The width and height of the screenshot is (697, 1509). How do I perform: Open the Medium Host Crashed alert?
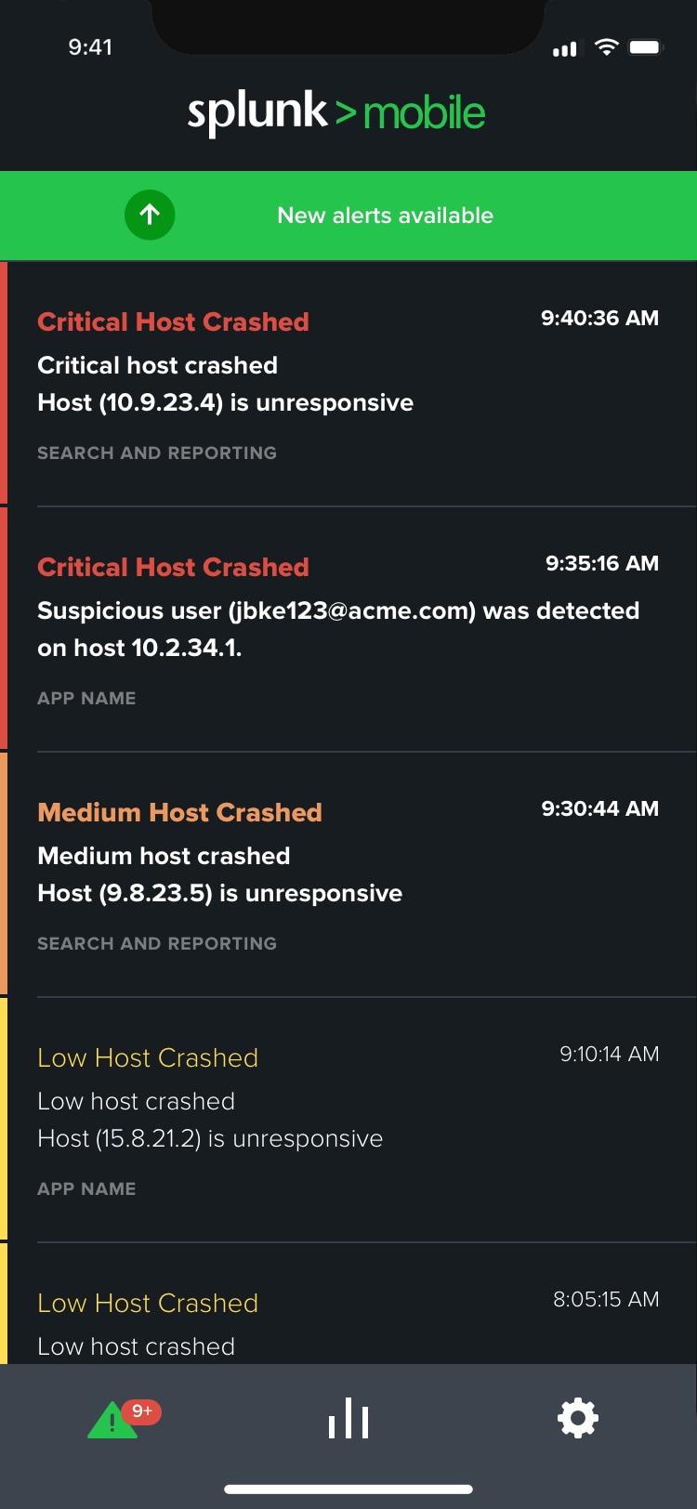click(348, 874)
